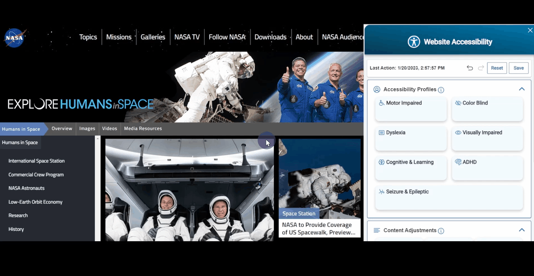
Task: Click the ADHD brain icon
Action: (x=458, y=162)
